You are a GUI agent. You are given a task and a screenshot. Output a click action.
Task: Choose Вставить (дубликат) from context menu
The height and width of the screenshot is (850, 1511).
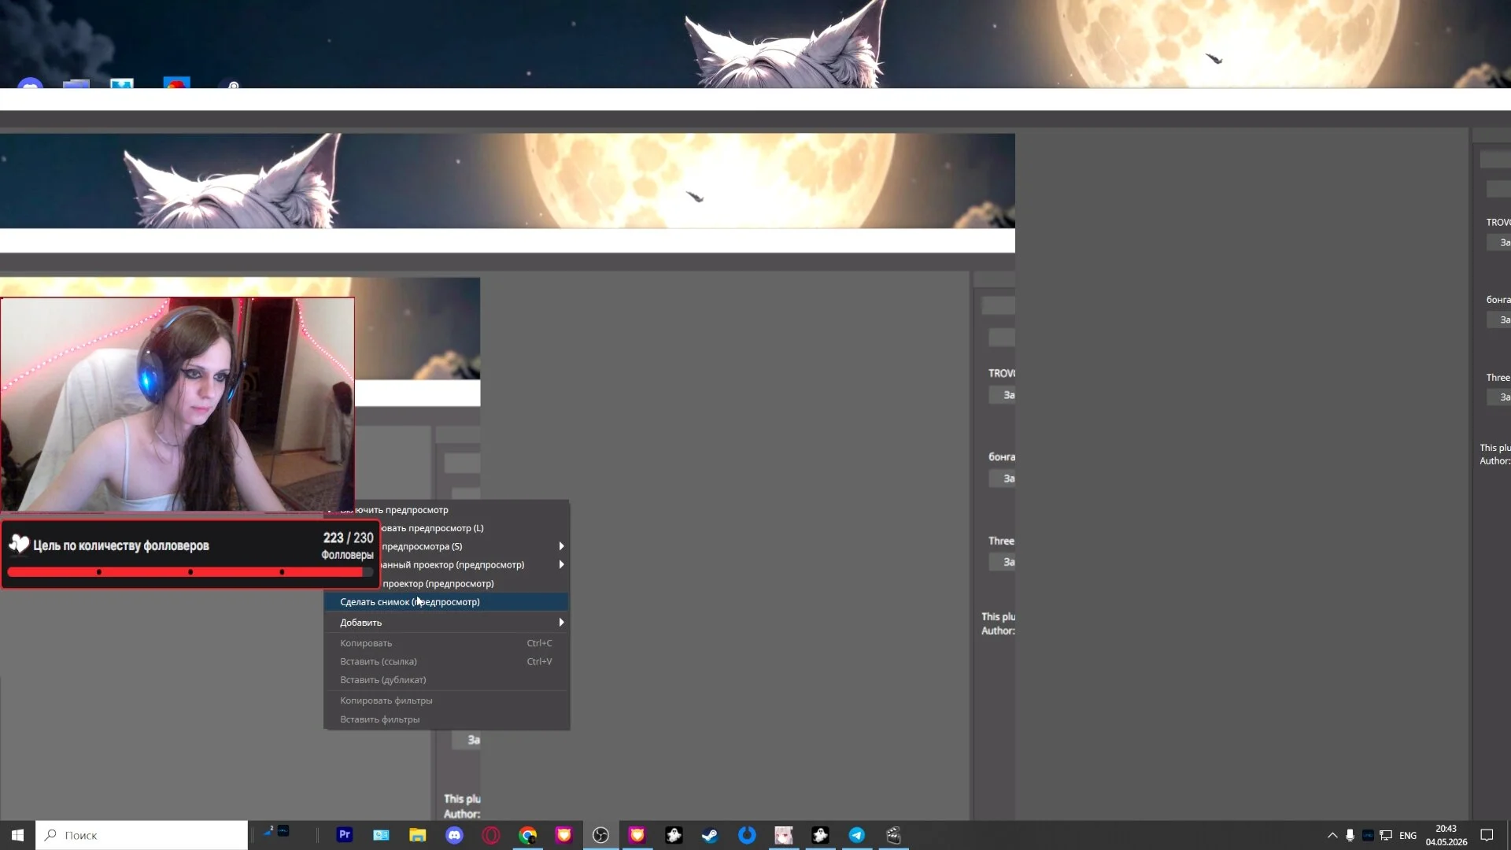[x=446, y=680]
